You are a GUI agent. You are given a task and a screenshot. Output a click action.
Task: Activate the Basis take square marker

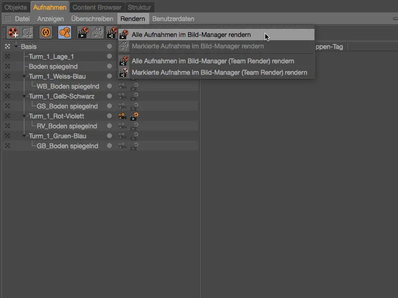pos(7,46)
